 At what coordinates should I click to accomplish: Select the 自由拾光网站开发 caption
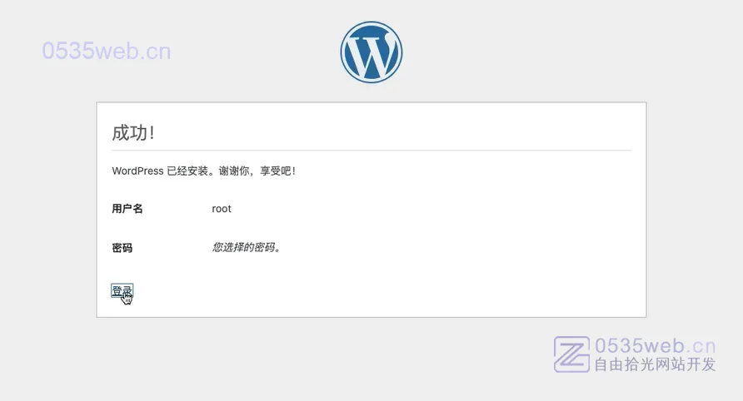655,365
